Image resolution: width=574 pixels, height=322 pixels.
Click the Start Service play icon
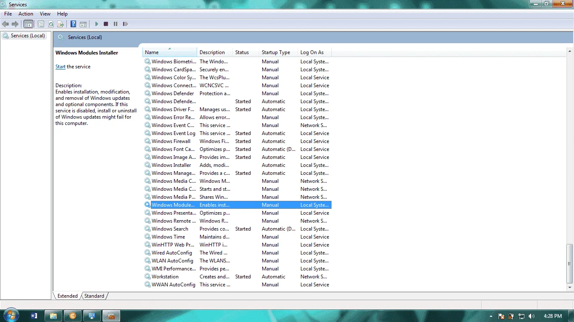pyautogui.click(x=97, y=24)
